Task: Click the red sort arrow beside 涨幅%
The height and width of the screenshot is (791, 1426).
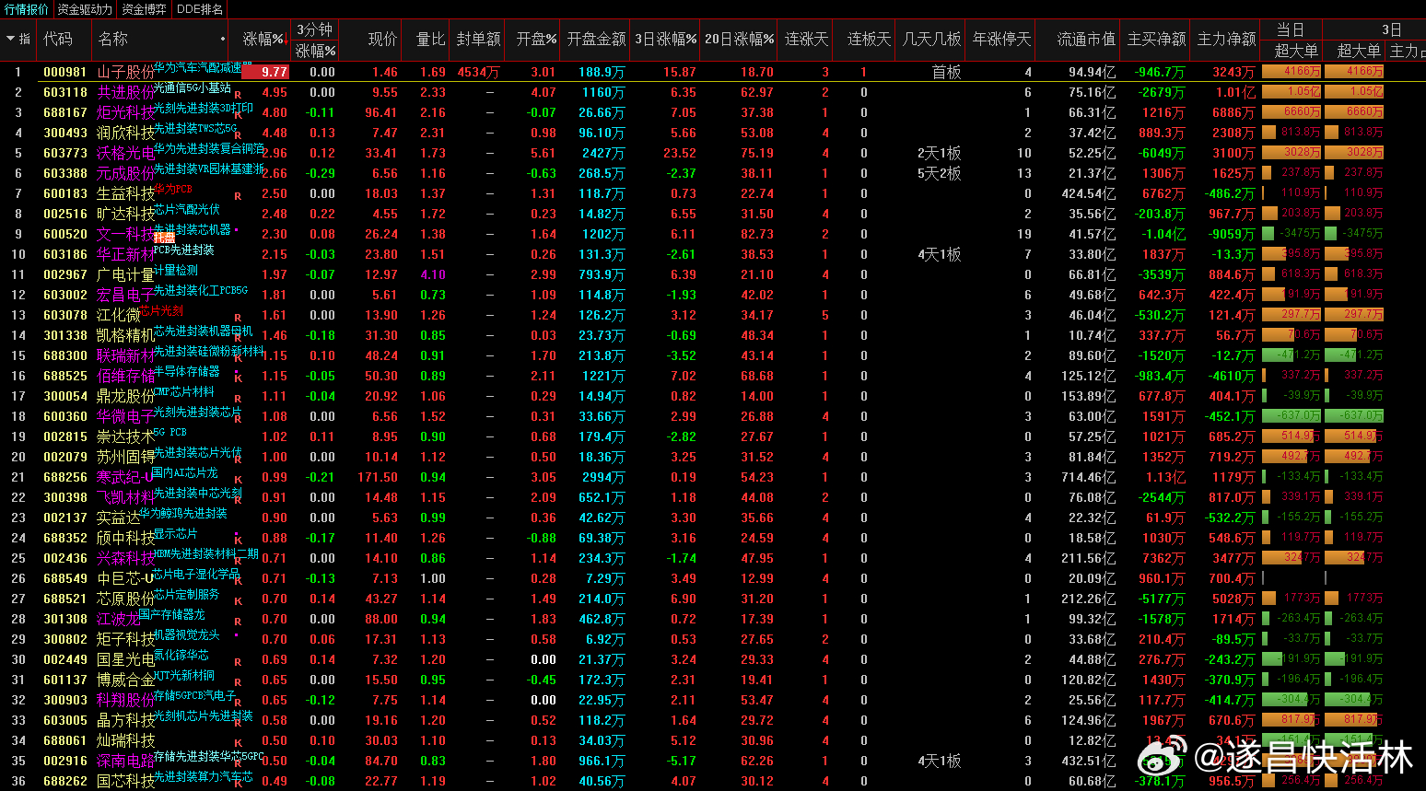Action: click(x=286, y=40)
